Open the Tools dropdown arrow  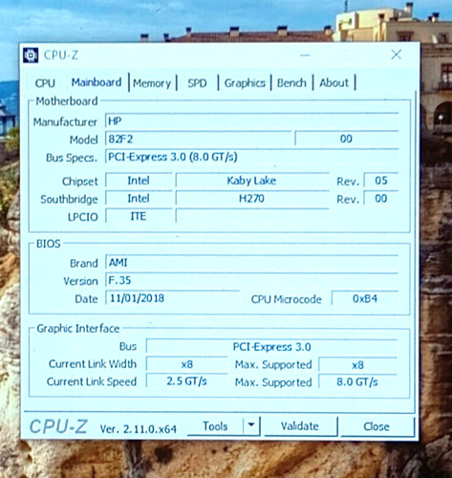tap(251, 425)
